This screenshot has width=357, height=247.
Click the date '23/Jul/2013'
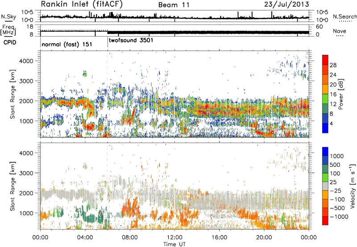pyautogui.click(x=286, y=4)
